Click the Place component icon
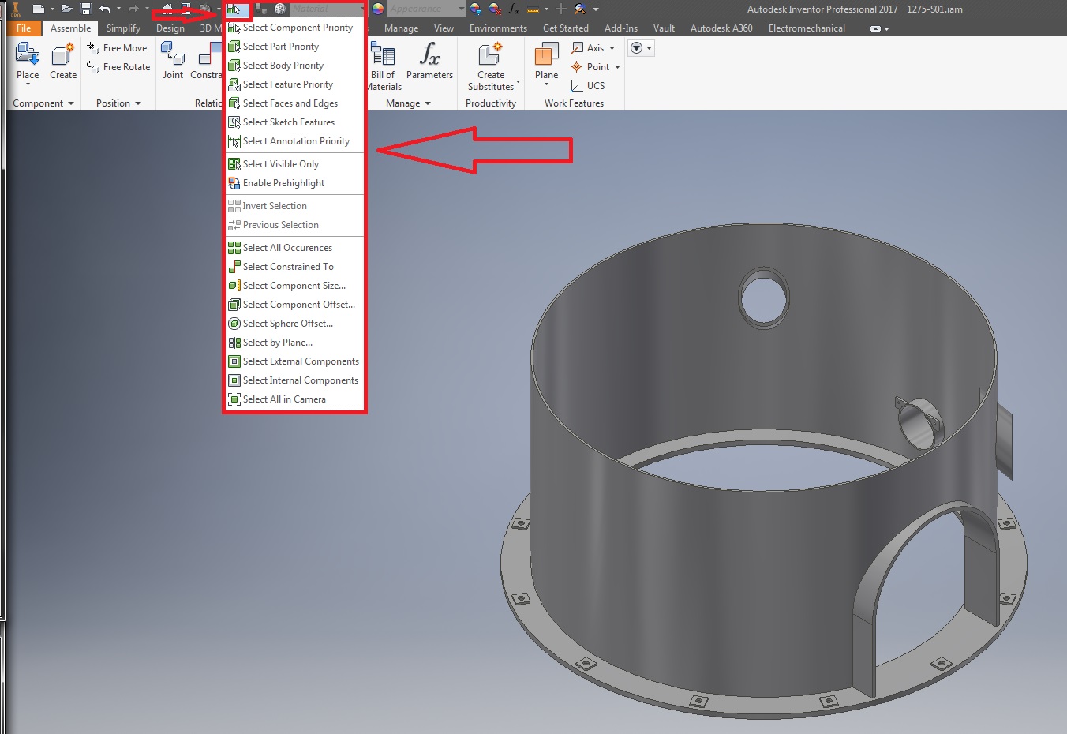This screenshot has width=1067, height=734. [x=27, y=54]
